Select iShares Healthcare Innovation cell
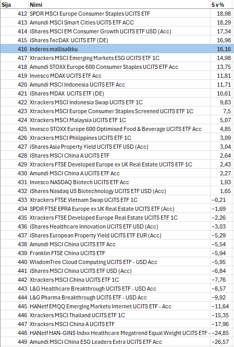 (x=119, y=226)
